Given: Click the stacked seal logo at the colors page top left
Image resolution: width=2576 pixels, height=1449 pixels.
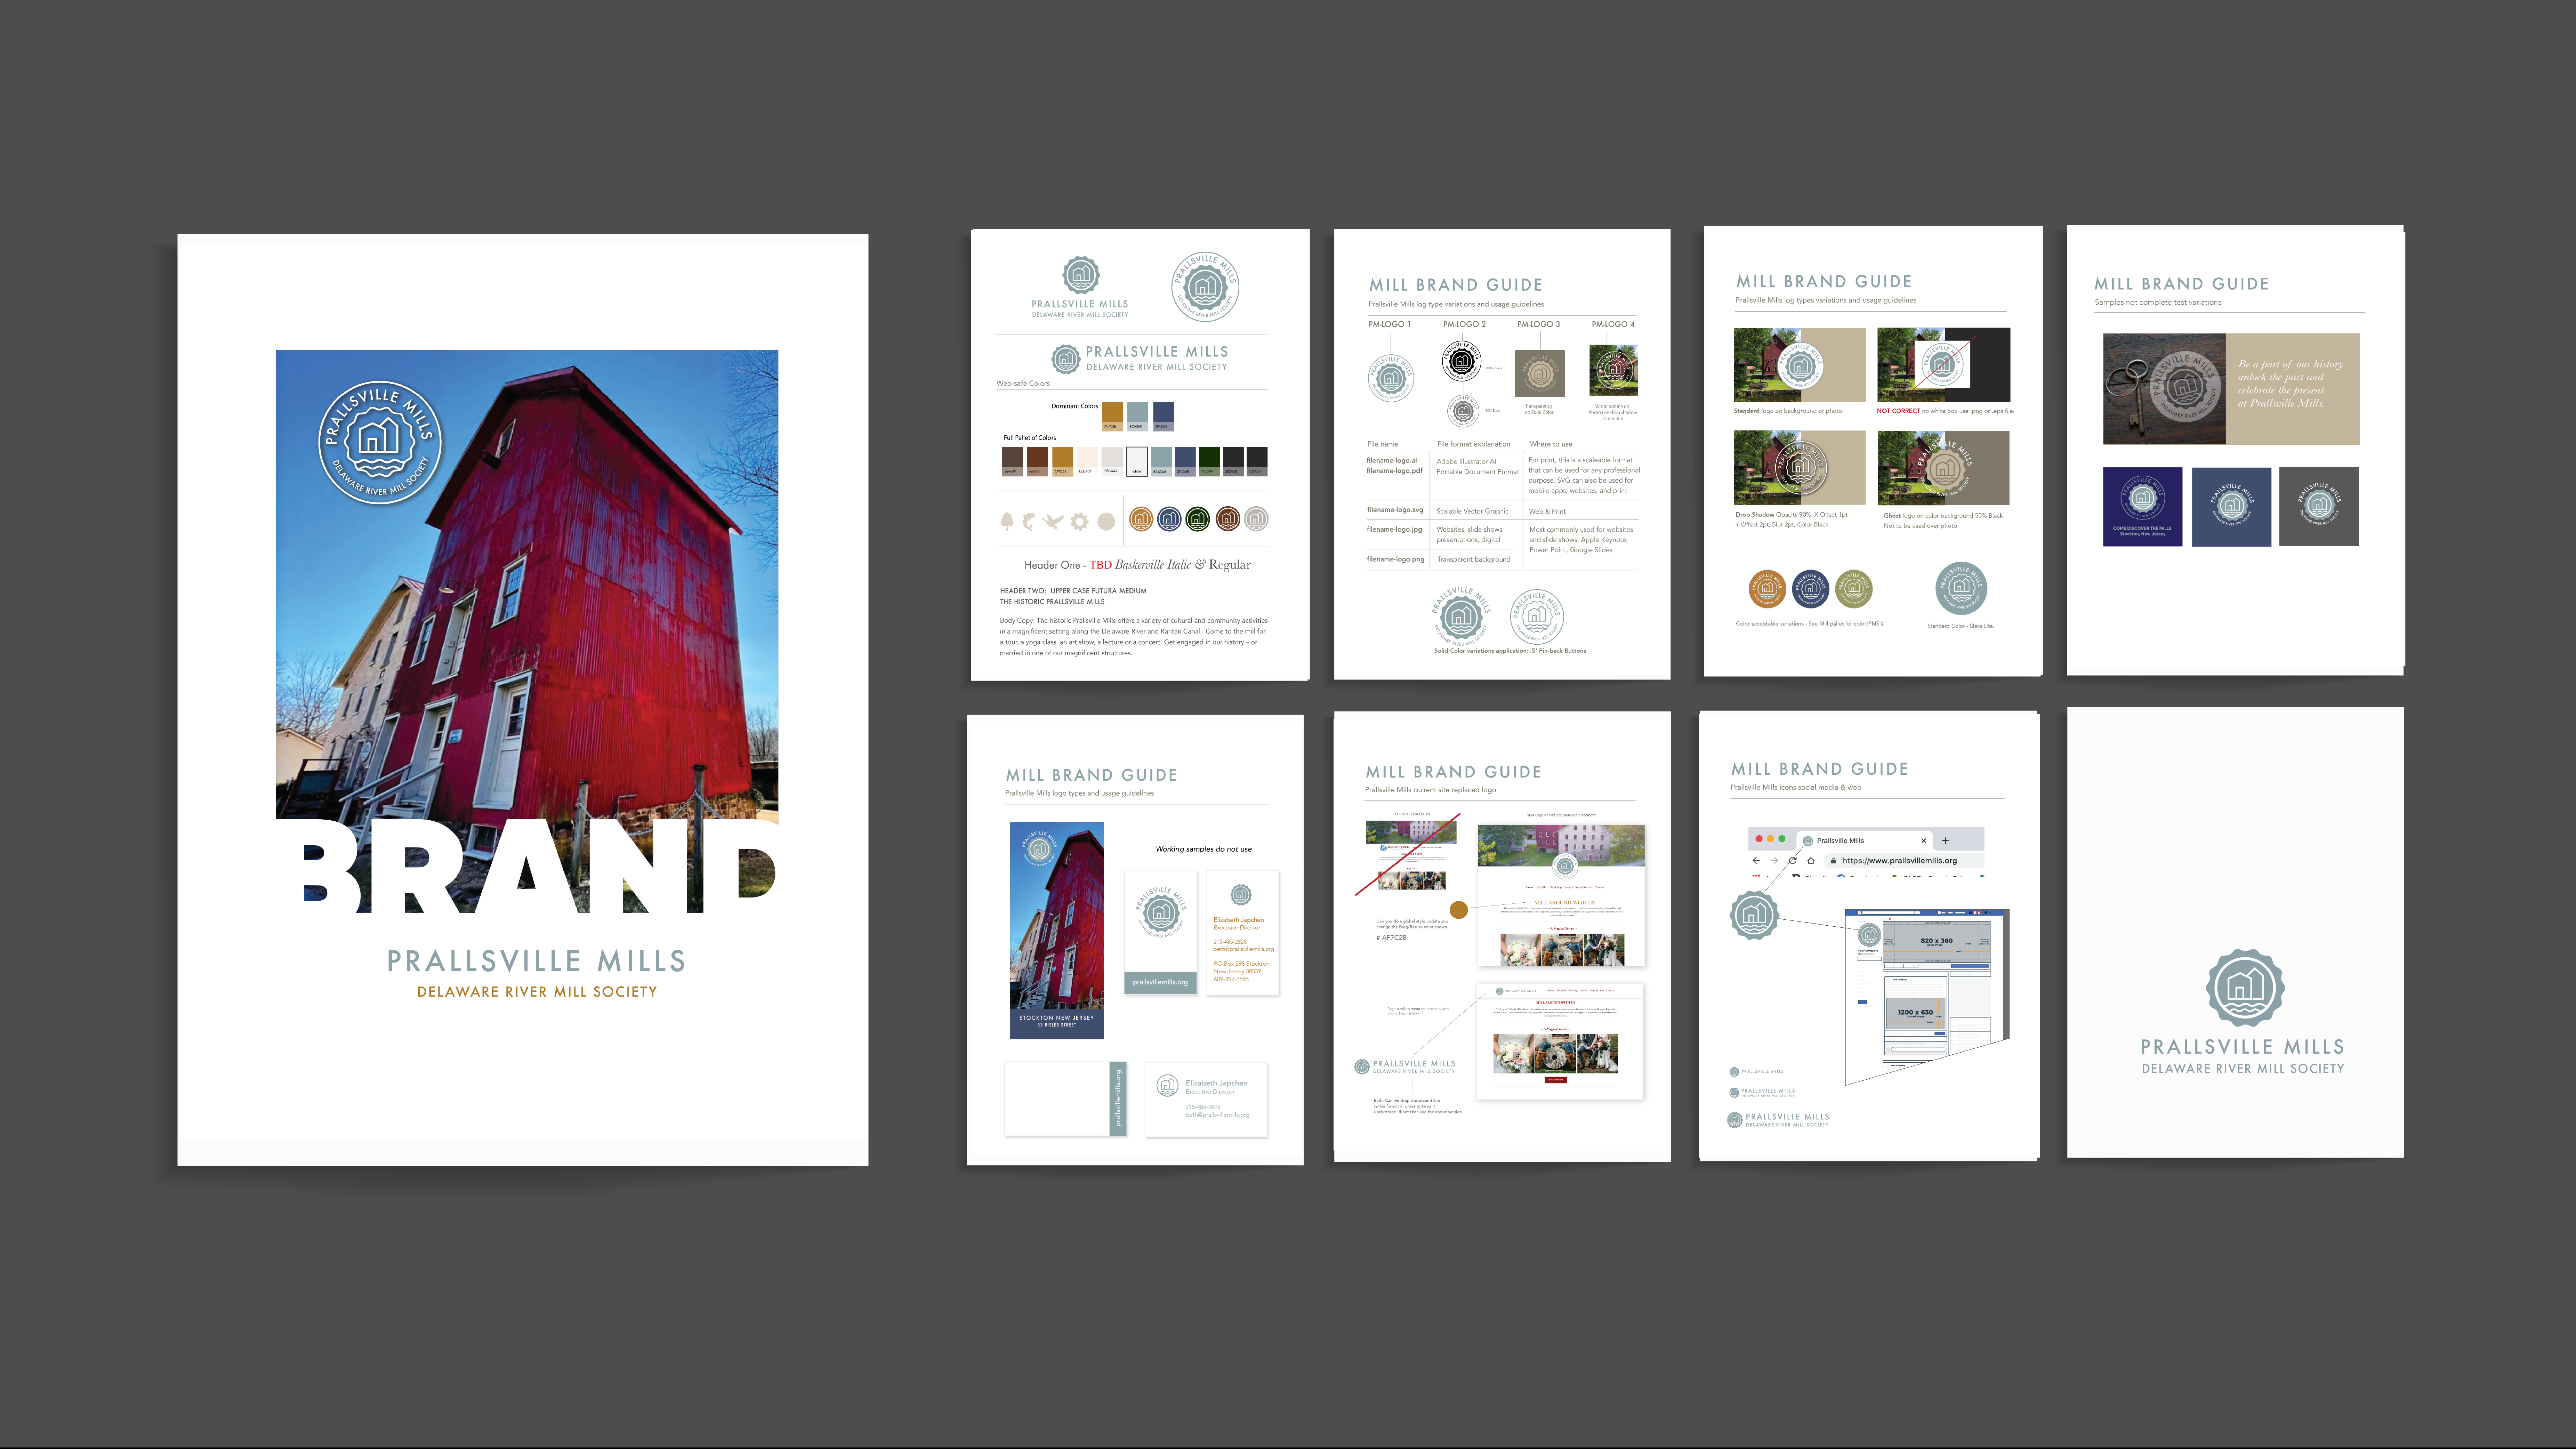Looking at the screenshot, I should [1080, 287].
